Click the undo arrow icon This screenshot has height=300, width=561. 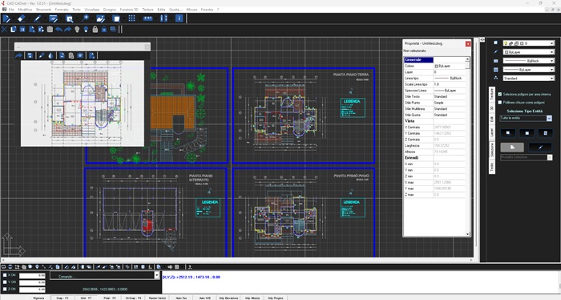tap(59, 30)
